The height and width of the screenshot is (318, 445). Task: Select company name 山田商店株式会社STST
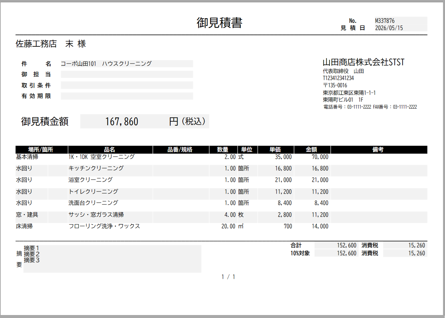363,62
